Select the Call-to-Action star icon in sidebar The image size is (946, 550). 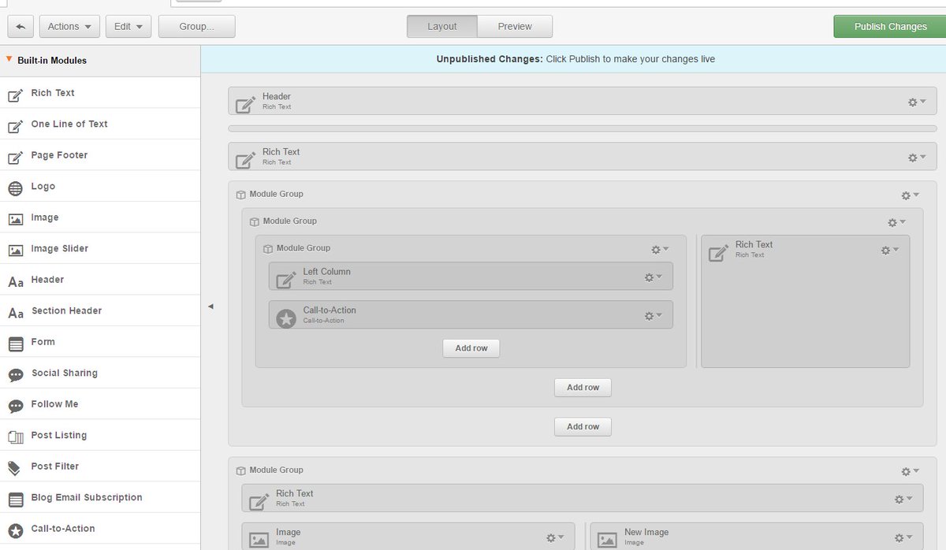pyautogui.click(x=16, y=531)
